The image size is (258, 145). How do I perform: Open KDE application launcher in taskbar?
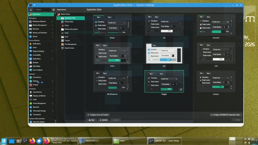4,141
